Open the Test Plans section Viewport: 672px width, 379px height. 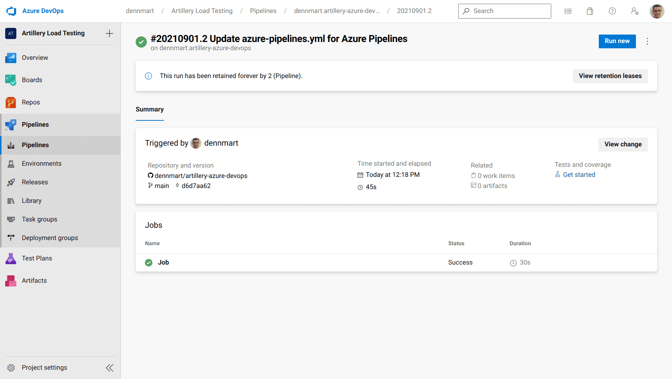37,258
